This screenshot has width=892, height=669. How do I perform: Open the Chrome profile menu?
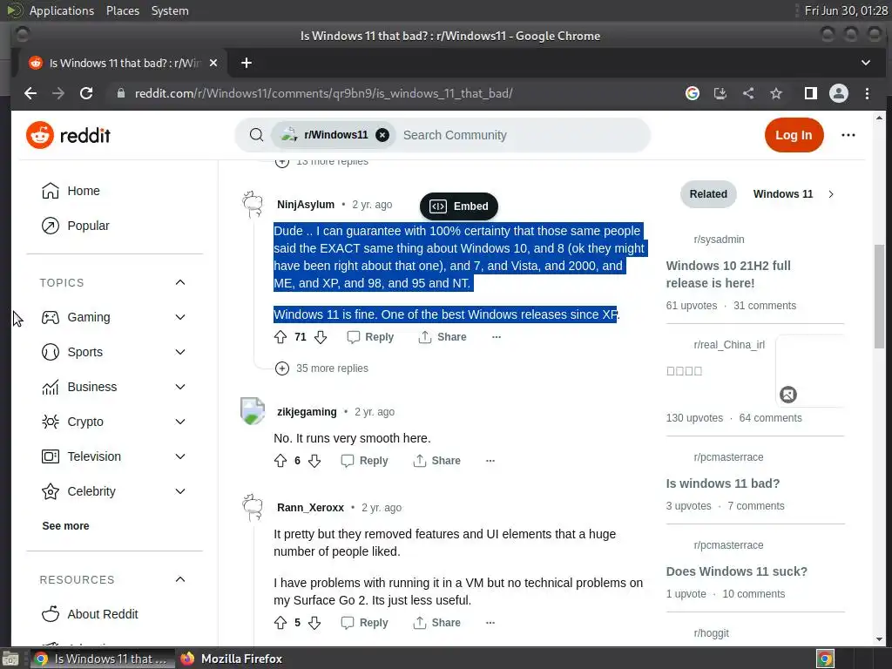tap(839, 93)
